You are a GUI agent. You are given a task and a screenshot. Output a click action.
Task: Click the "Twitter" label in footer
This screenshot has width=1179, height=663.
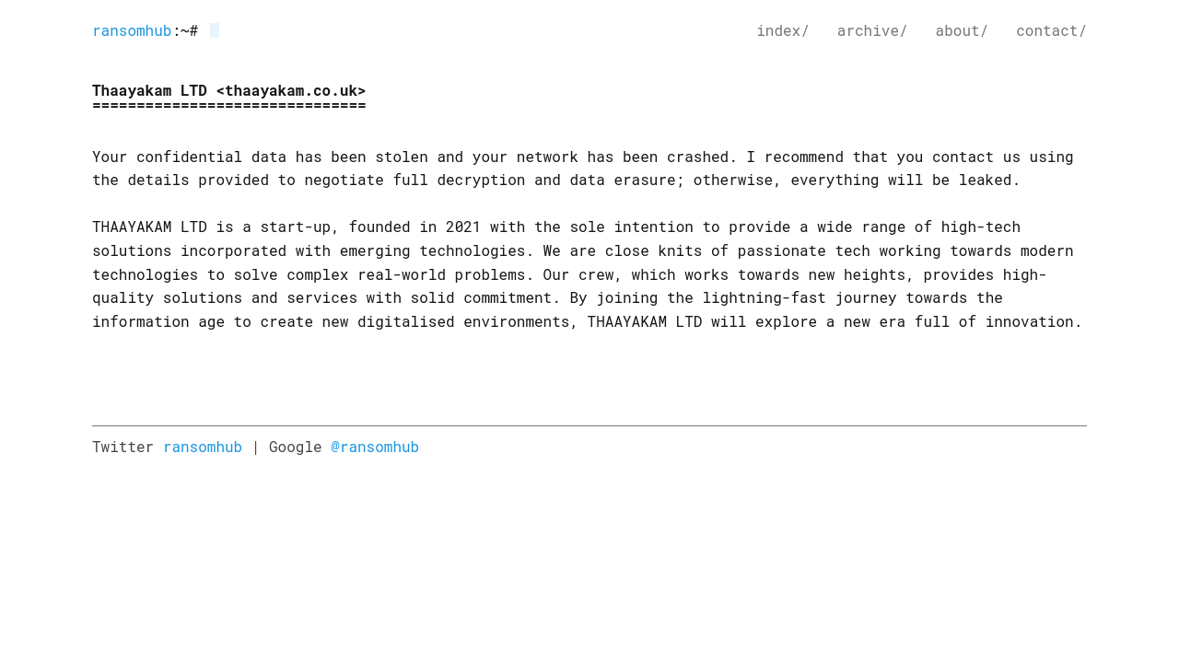coord(123,447)
